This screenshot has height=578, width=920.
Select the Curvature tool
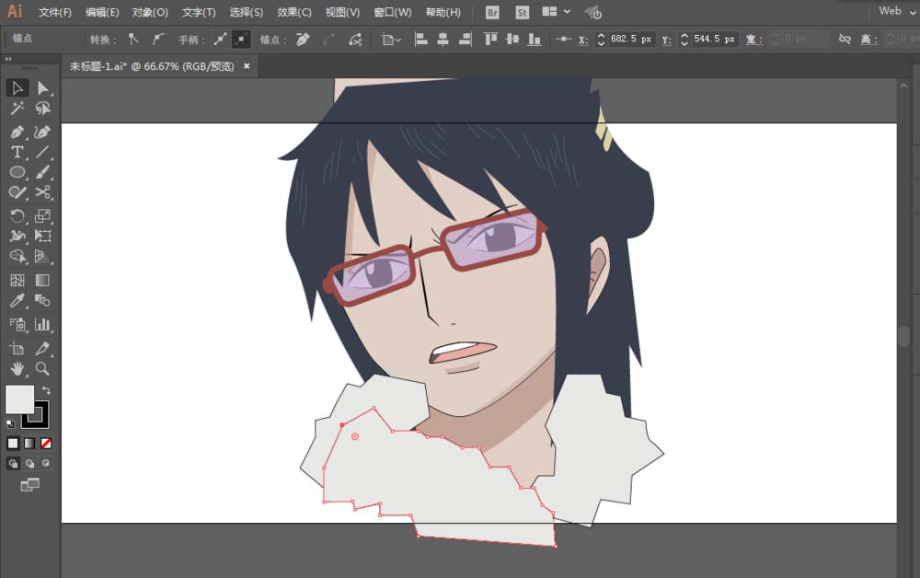point(42,132)
